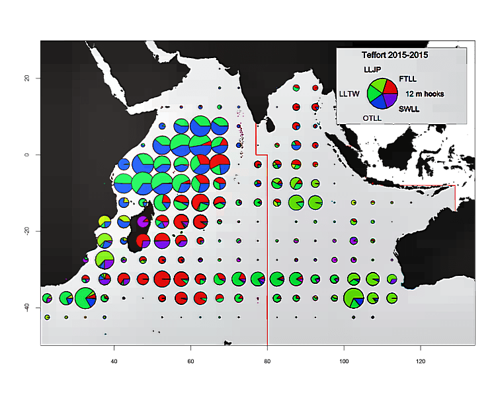
Task: Select the FTLL legend label
Action: click(x=407, y=79)
